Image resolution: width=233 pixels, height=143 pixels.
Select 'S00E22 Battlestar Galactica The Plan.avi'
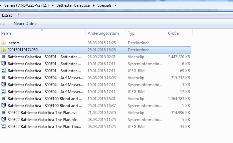click(42, 113)
